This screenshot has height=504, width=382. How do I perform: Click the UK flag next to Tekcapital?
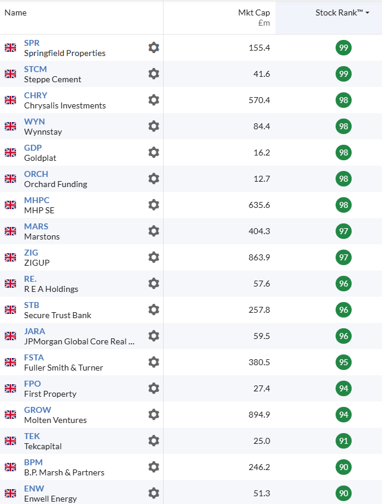pos(10,441)
